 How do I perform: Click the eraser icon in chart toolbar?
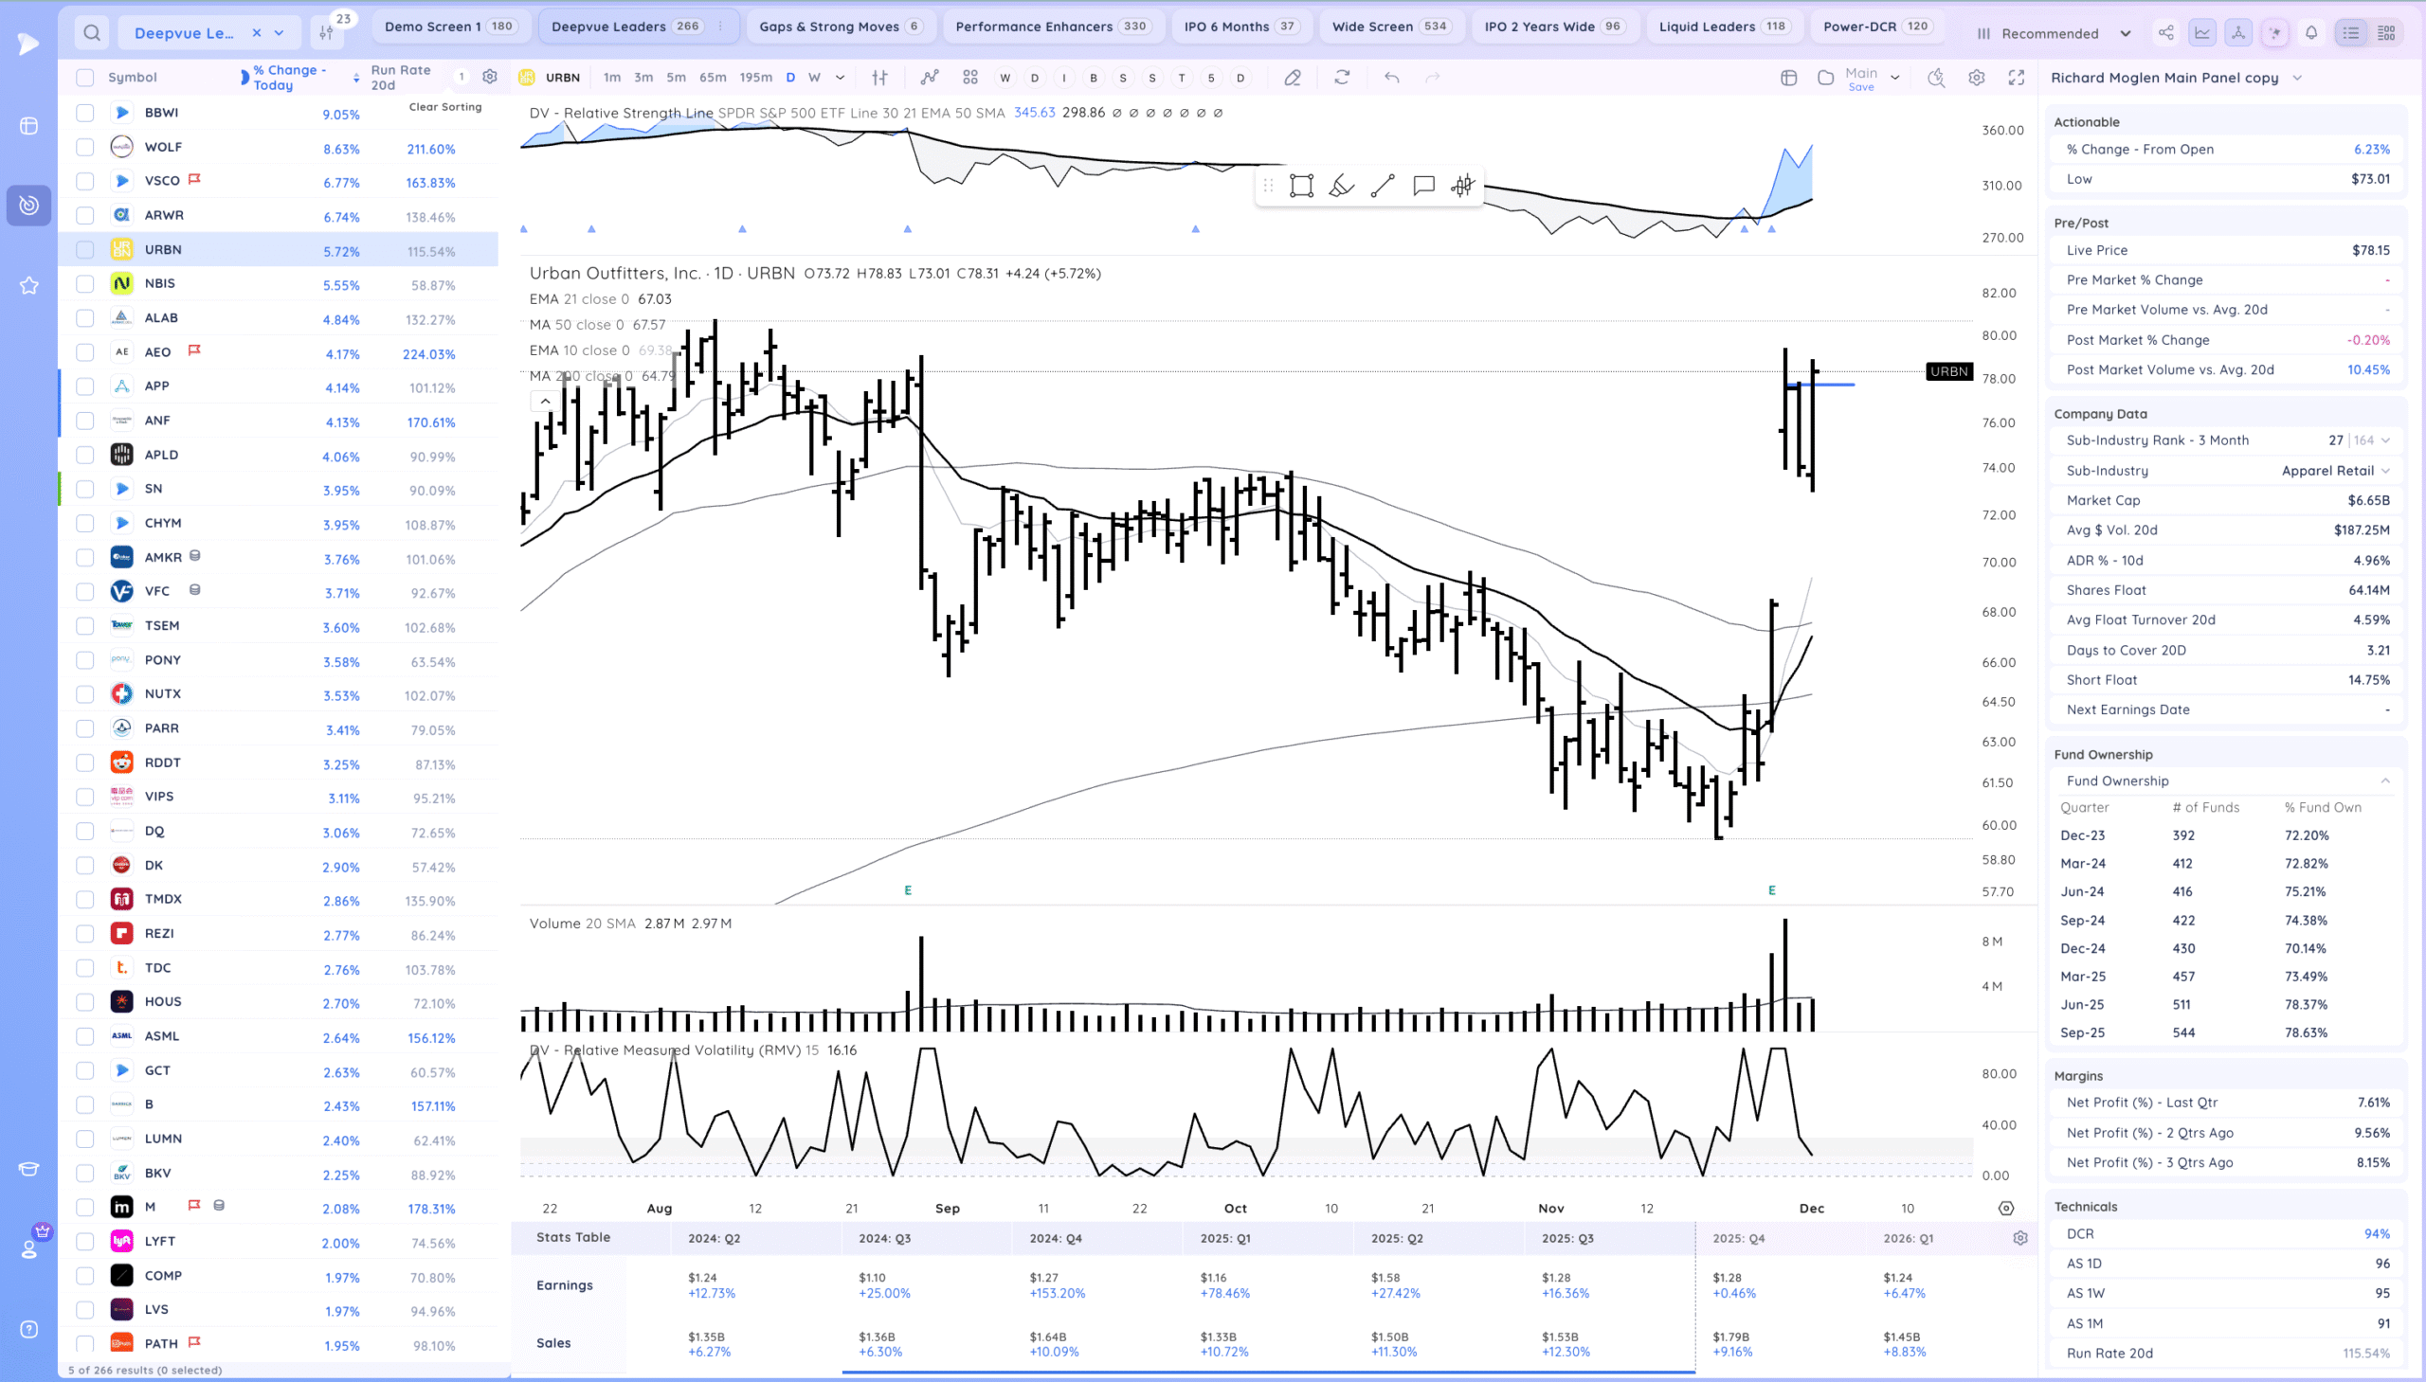pyautogui.click(x=1293, y=78)
